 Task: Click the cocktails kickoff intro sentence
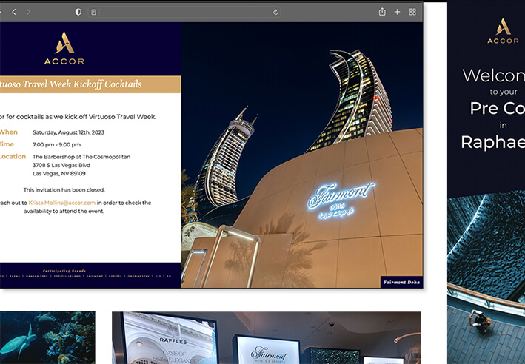point(78,117)
